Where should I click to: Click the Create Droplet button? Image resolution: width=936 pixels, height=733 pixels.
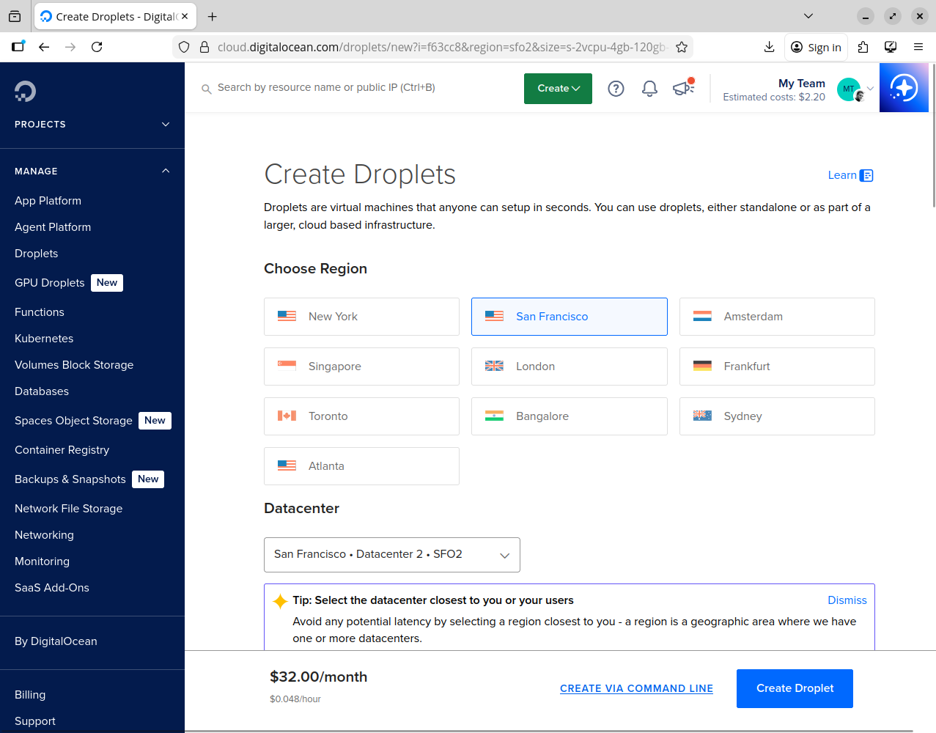pyautogui.click(x=795, y=688)
